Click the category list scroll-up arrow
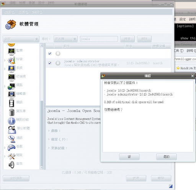 [x=42, y=45]
